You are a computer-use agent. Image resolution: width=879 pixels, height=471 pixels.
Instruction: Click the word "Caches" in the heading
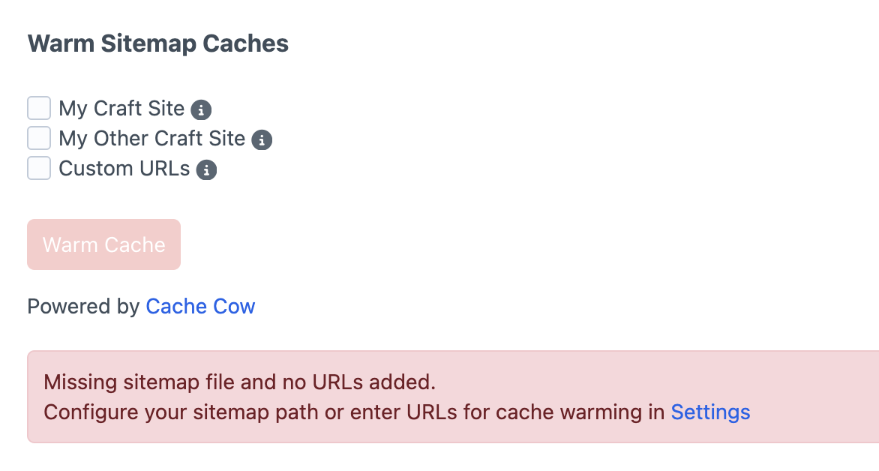coord(246,43)
